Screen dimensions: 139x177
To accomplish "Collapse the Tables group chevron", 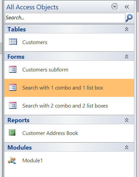I will (x=127, y=29).
